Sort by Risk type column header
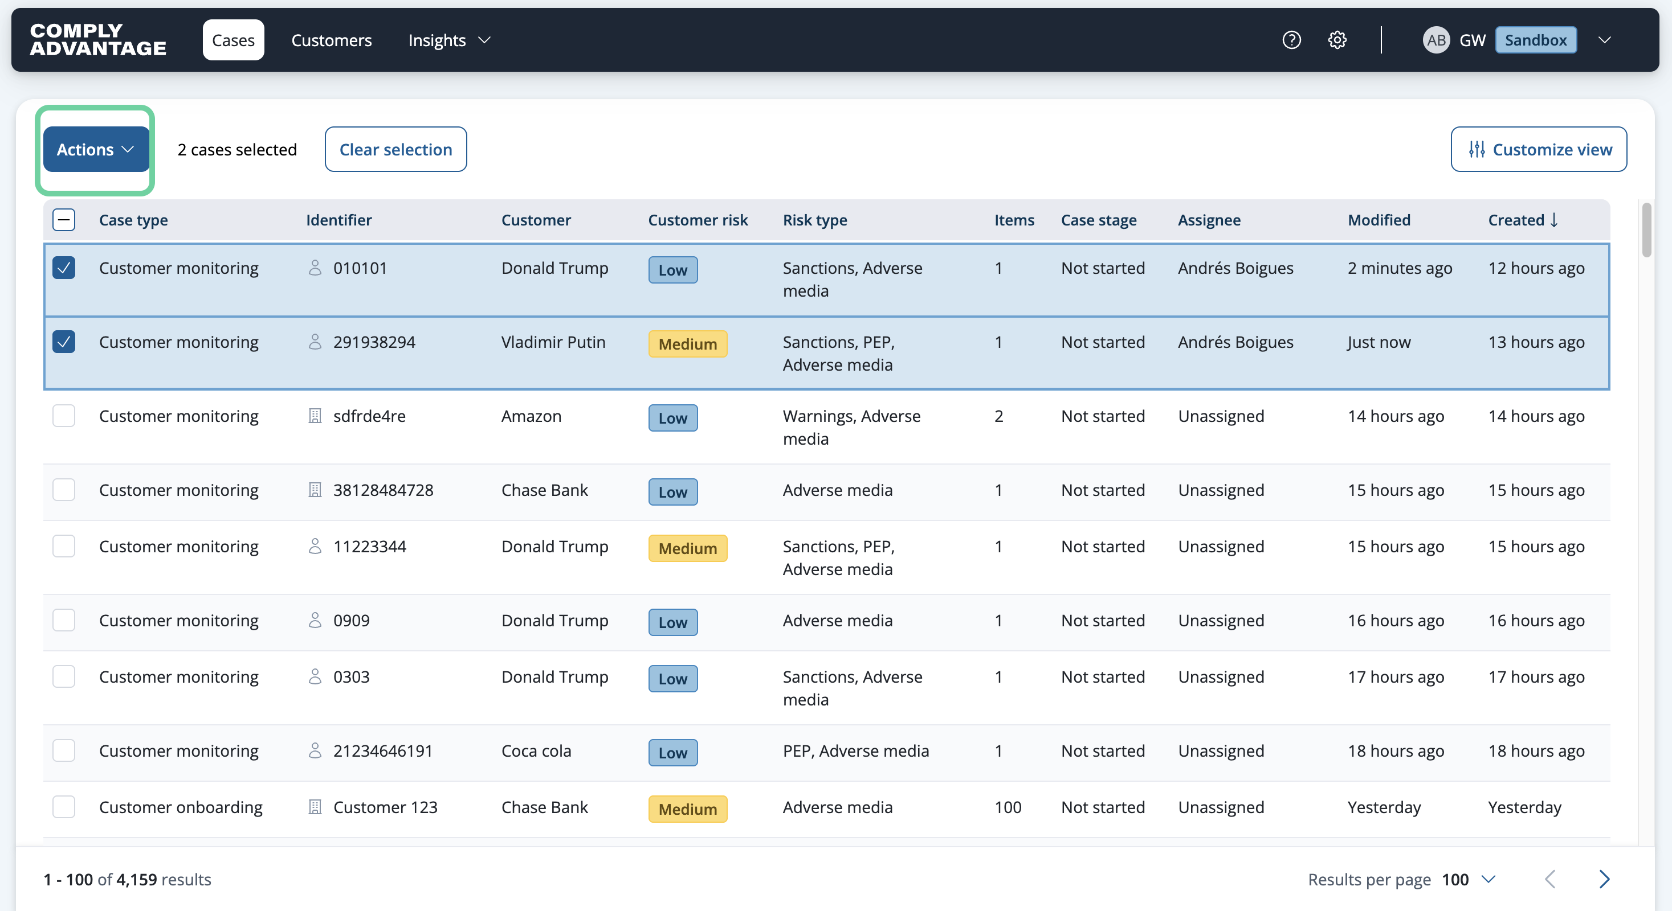The width and height of the screenshot is (1672, 911). (x=815, y=220)
